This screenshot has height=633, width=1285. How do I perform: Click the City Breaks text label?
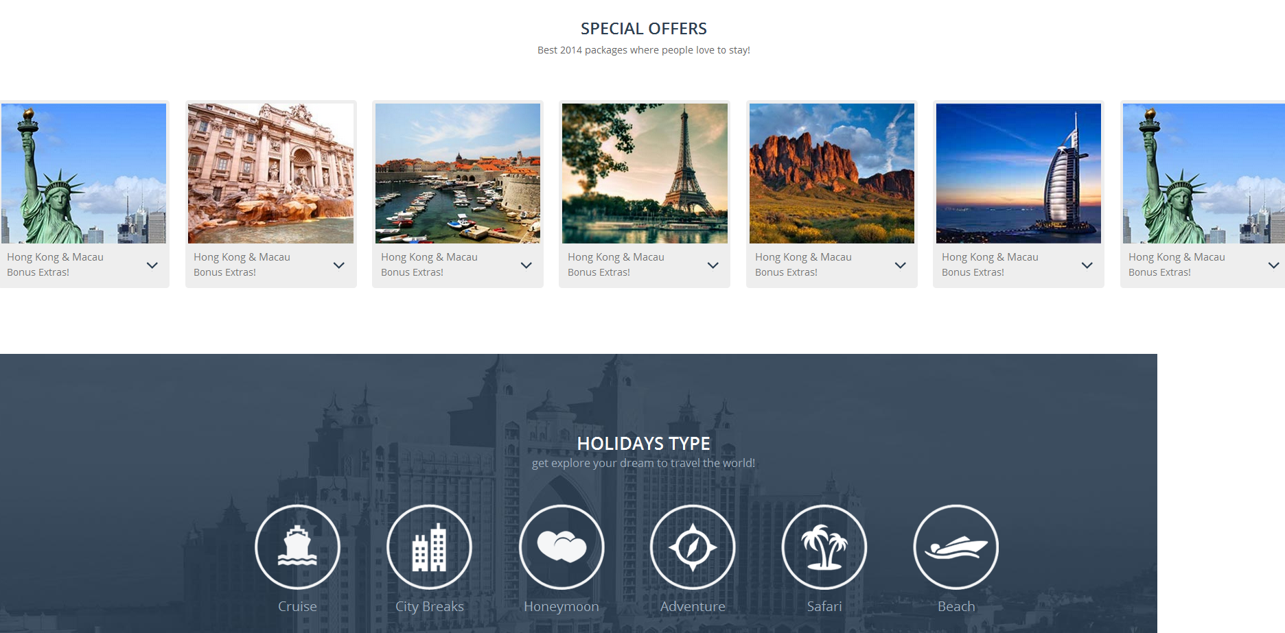(430, 607)
